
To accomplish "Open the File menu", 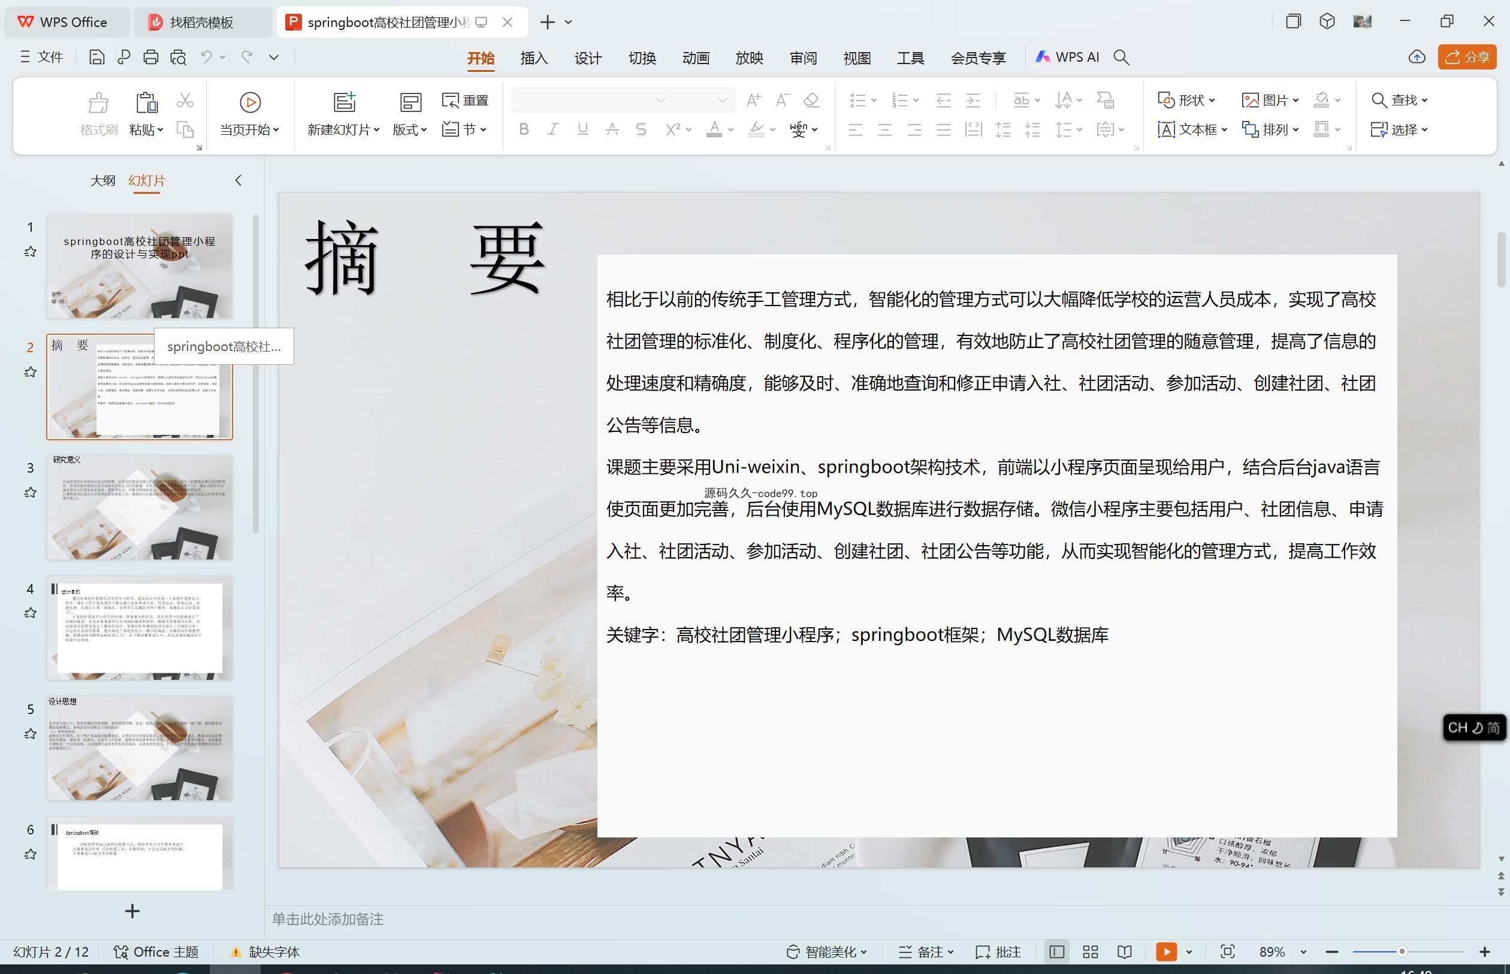I will click(x=42, y=57).
